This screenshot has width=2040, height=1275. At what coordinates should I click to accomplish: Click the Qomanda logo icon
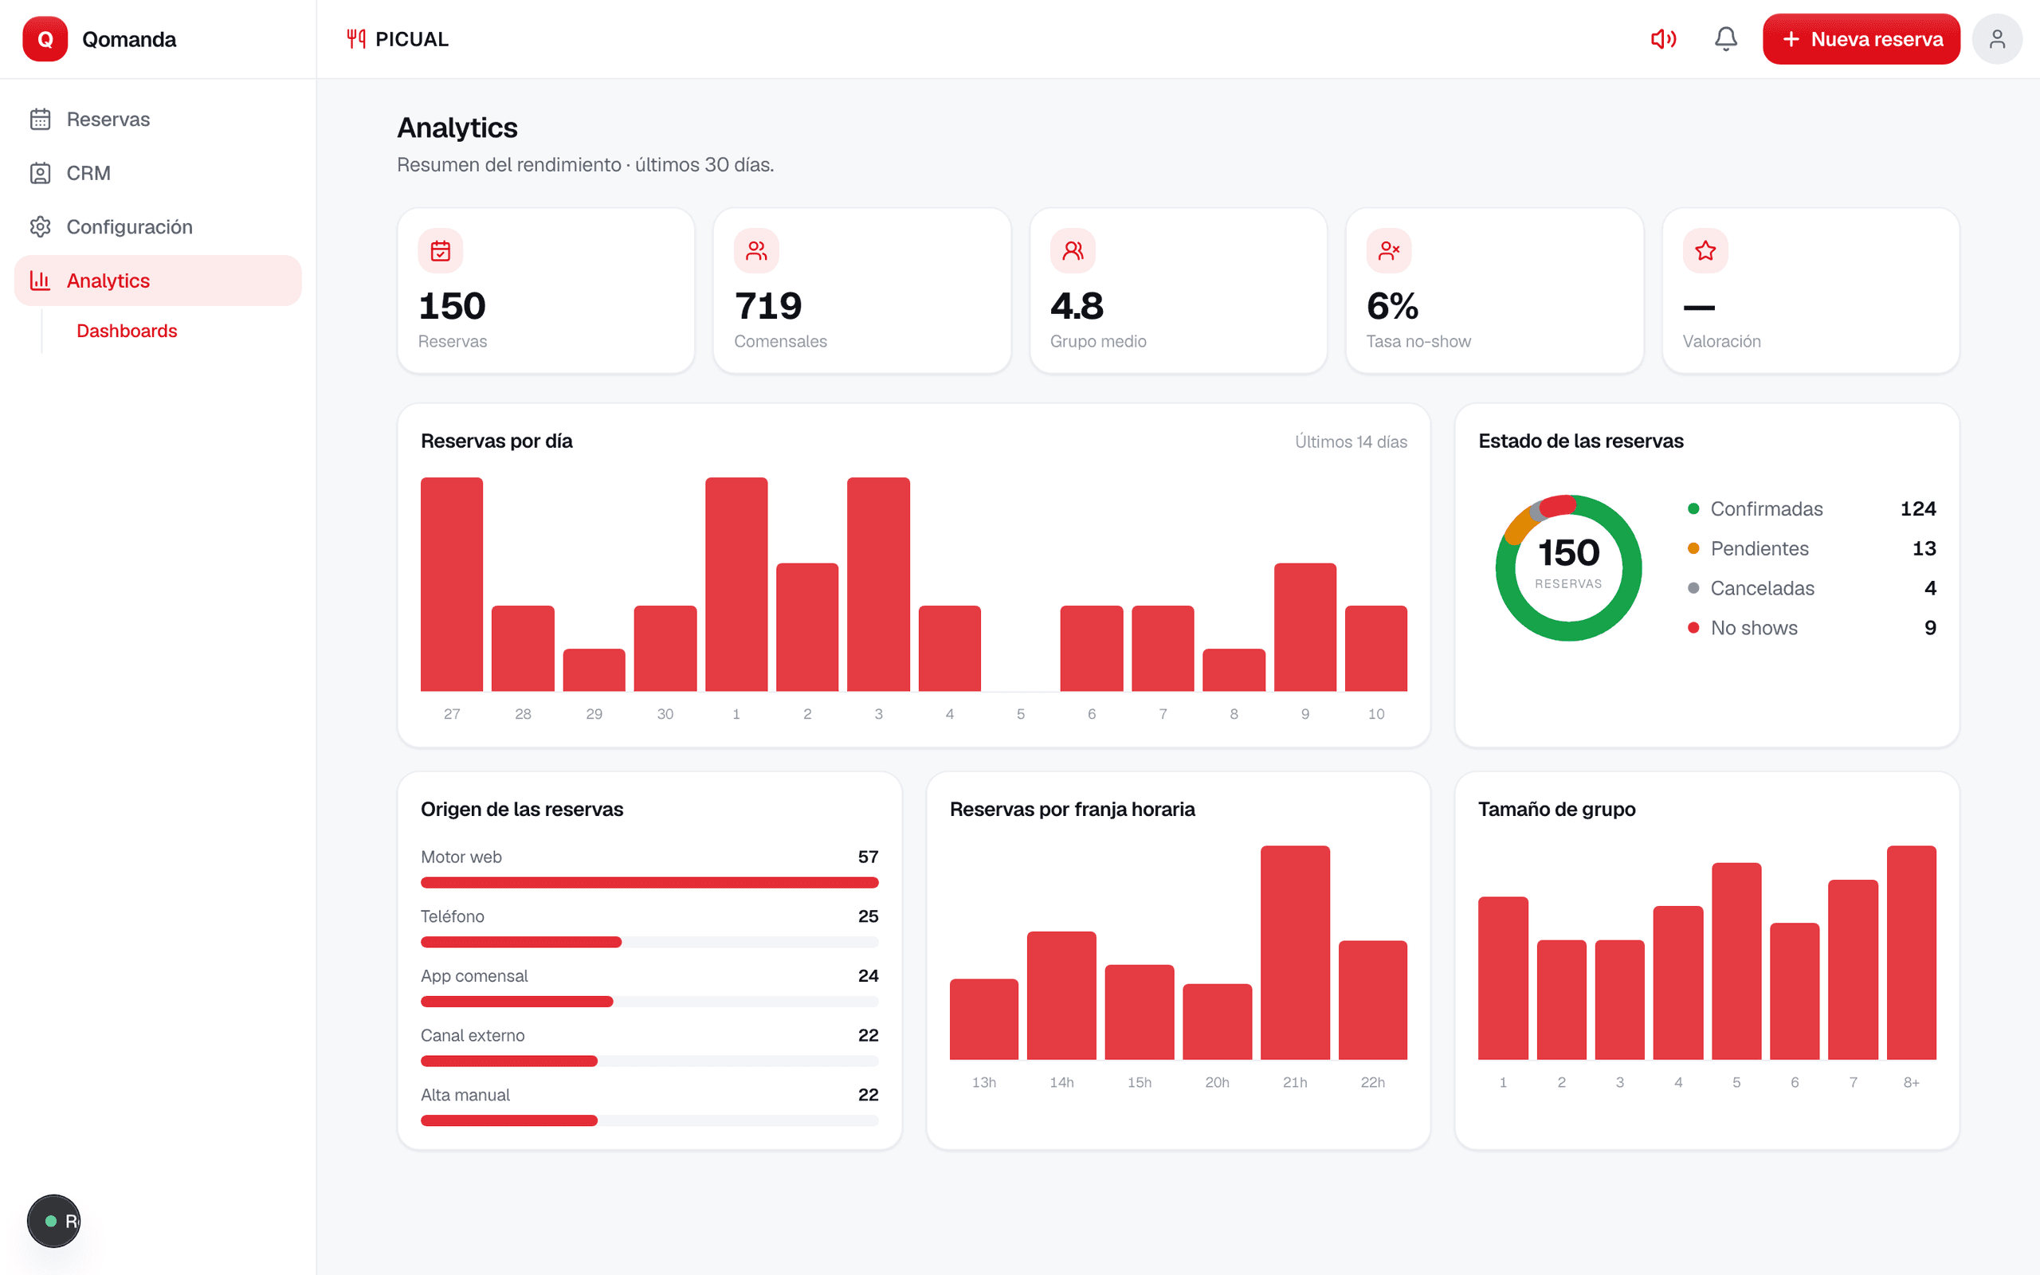point(45,39)
